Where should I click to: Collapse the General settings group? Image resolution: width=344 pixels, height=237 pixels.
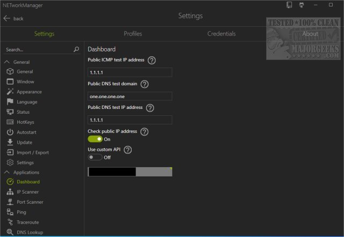pyautogui.click(x=8, y=62)
